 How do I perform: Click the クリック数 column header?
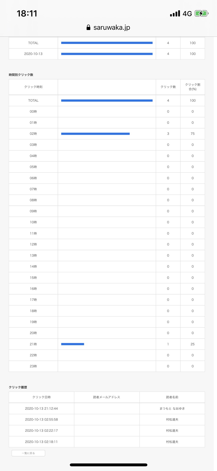168,87
